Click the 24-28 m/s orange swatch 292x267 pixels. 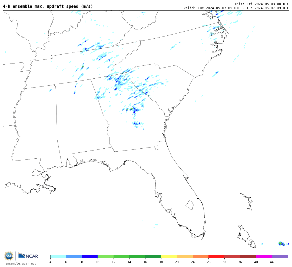[201, 257]
